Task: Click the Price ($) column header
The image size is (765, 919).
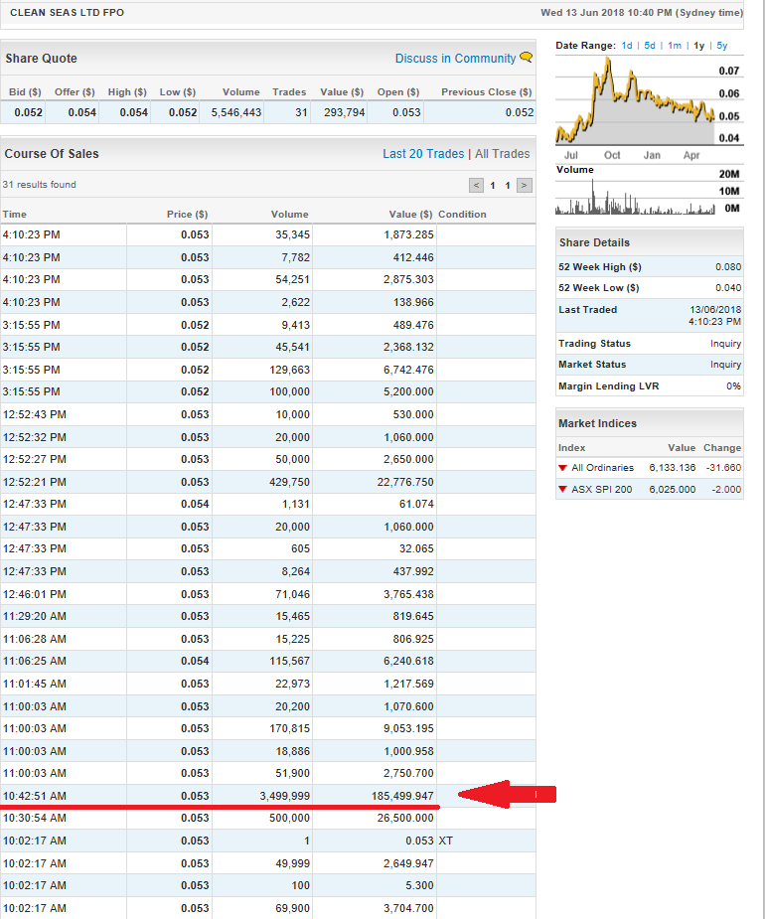Action: 187,215
